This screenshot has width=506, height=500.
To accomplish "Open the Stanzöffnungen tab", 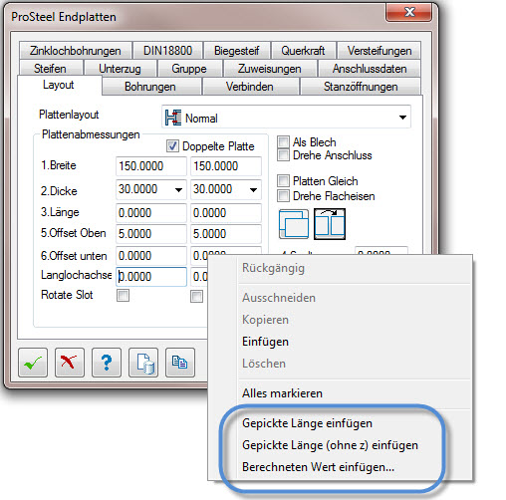I will click(361, 87).
